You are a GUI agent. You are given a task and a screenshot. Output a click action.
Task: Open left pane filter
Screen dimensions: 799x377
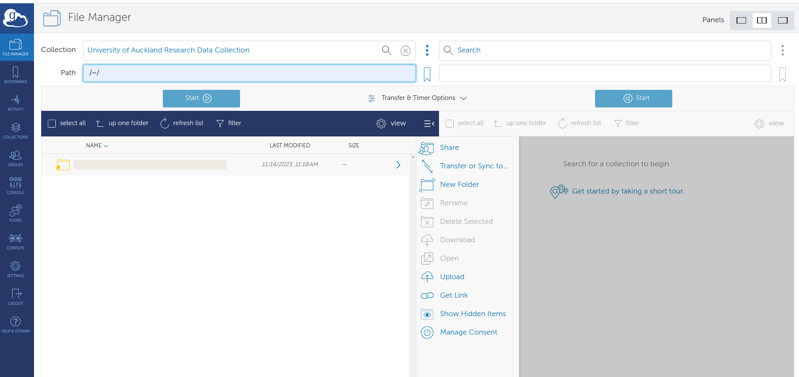click(229, 123)
